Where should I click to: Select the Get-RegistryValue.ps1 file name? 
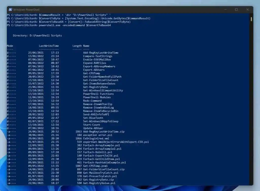click(x=99, y=183)
